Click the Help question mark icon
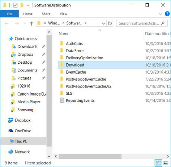Screen dimensions: 171x167 (x=167, y=14)
